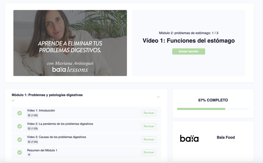Click the completed checkmark for Vídeo 1: Introducción
This screenshot has height=163, width=263.
coord(20,113)
